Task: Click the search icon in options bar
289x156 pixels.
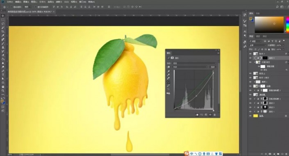Action: pos(277,7)
